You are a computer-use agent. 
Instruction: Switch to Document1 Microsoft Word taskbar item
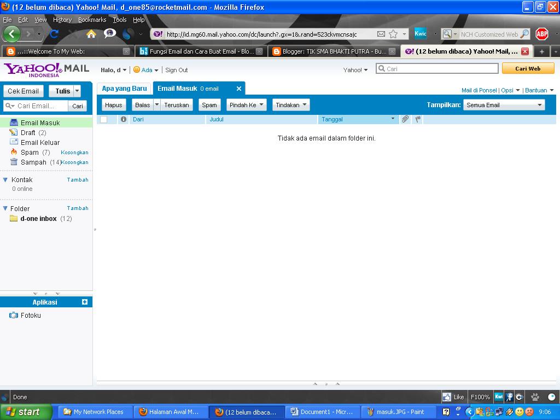click(322, 412)
